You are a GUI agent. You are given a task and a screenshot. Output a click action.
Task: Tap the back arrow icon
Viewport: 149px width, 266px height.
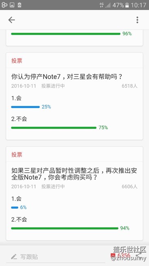click(12, 20)
